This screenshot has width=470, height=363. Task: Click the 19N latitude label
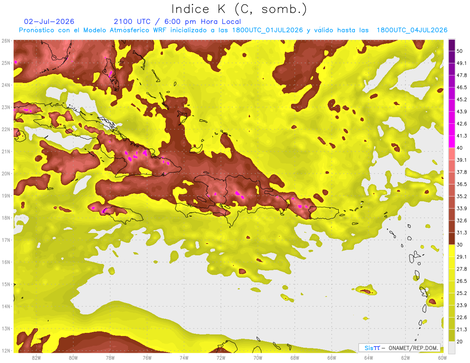(x=5, y=195)
